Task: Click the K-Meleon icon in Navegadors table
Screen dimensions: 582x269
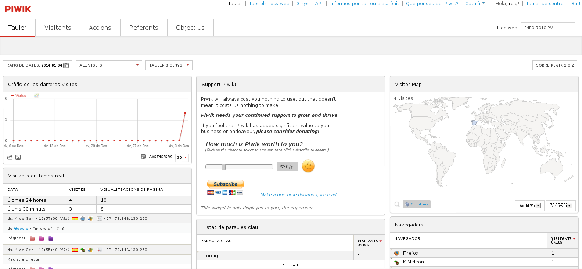Action: (397, 262)
